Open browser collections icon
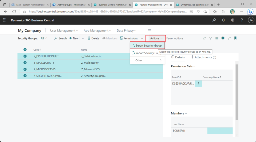This screenshot has height=142, width=256. pyautogui.click(x=223, y=11)
